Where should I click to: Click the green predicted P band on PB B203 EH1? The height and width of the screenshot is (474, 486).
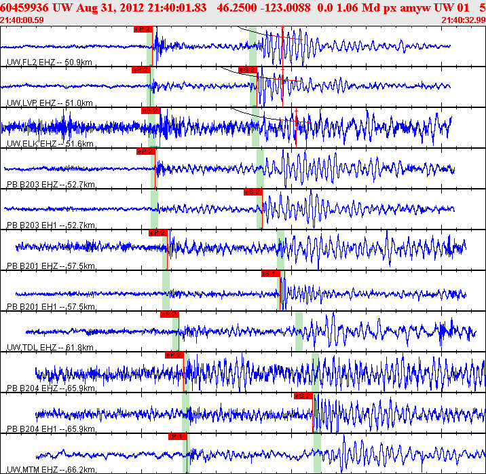[x=154, y=209]
